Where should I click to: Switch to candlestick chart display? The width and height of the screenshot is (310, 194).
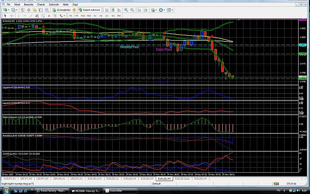pos(113,10)
